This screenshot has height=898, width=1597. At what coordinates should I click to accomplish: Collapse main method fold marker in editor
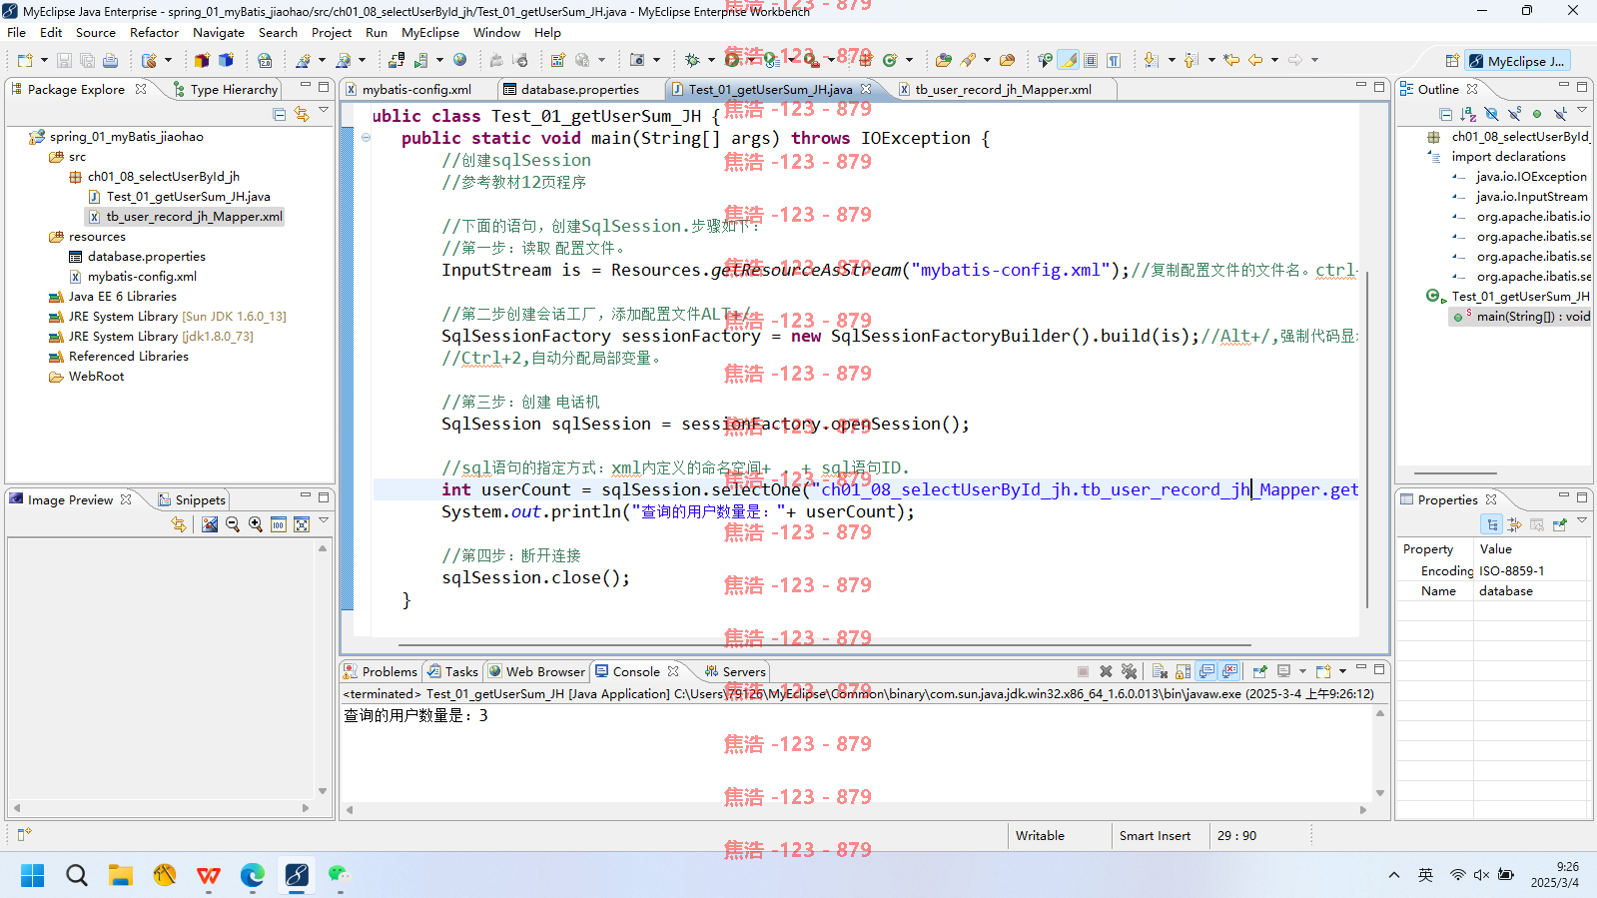pyautogui.click(x=367, y=138)
